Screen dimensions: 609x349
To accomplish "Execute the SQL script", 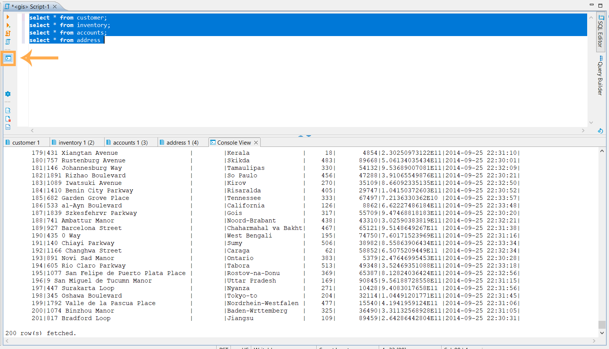I will pyautogui.click(x=8, y=33).
